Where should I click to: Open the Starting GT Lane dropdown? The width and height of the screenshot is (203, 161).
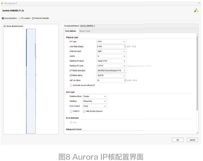tap(112, 66)
